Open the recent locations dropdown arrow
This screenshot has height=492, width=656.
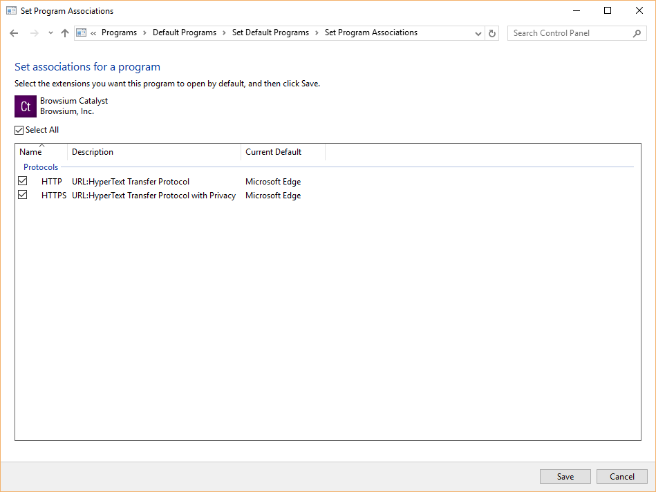[50, 33]
